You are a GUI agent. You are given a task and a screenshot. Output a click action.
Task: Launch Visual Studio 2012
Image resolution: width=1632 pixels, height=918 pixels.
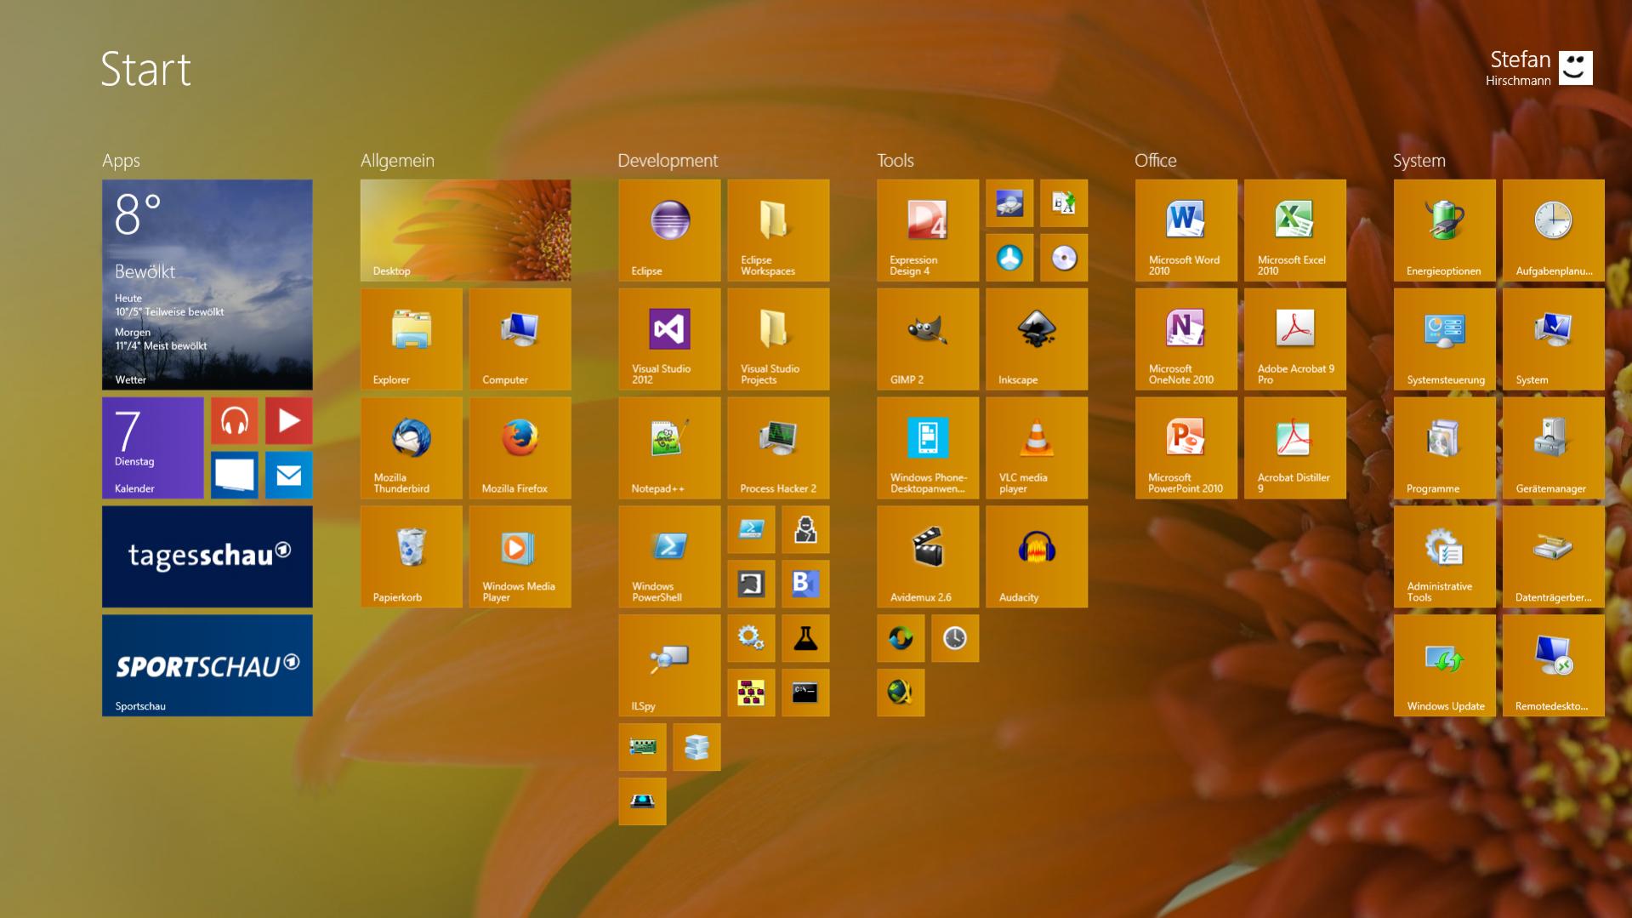(x=670, y=339)
